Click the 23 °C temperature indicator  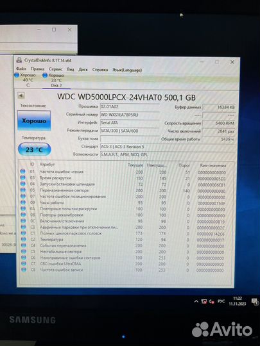click(x=34, y=149)
